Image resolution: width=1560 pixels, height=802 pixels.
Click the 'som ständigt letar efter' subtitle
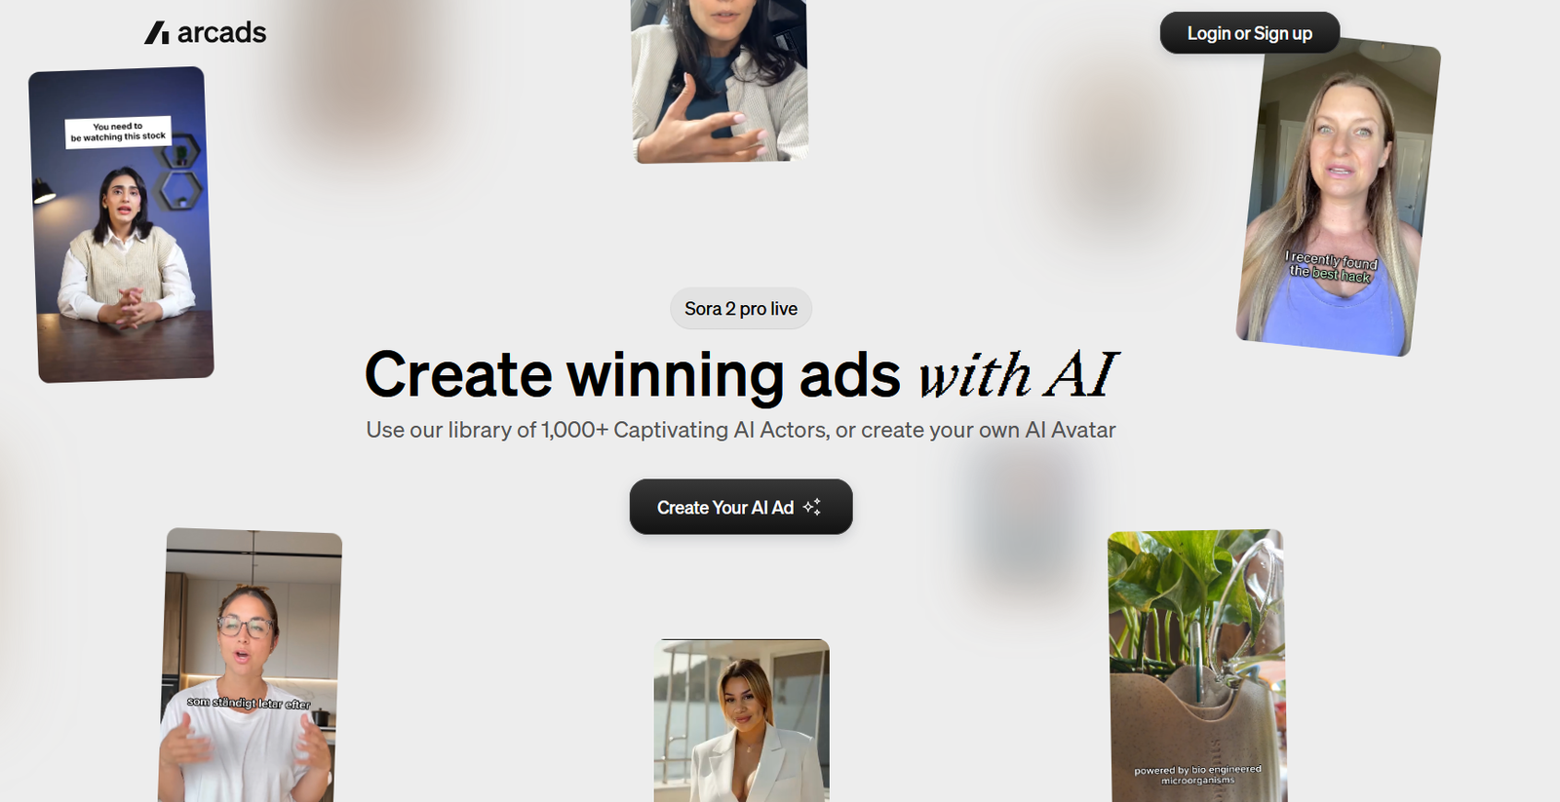click(x=249, y=703)
